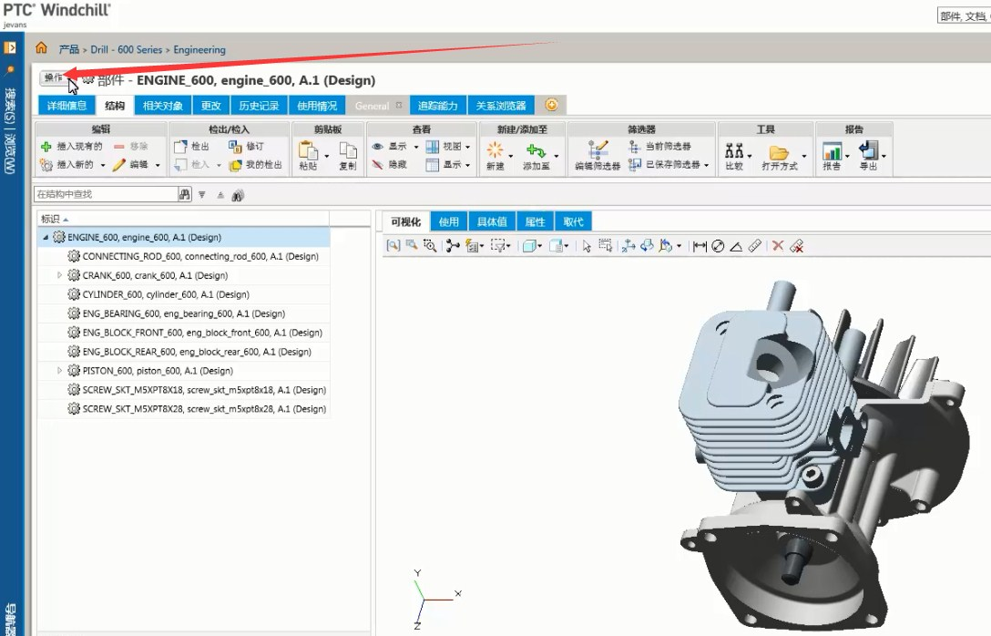The height and width of the screenshot is (636, 991).
Task: Click the binoculars find button beside search field
Action: (184, 194)
